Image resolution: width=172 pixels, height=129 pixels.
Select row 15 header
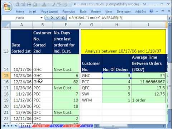pyautogui.click(x=6, y=76)
